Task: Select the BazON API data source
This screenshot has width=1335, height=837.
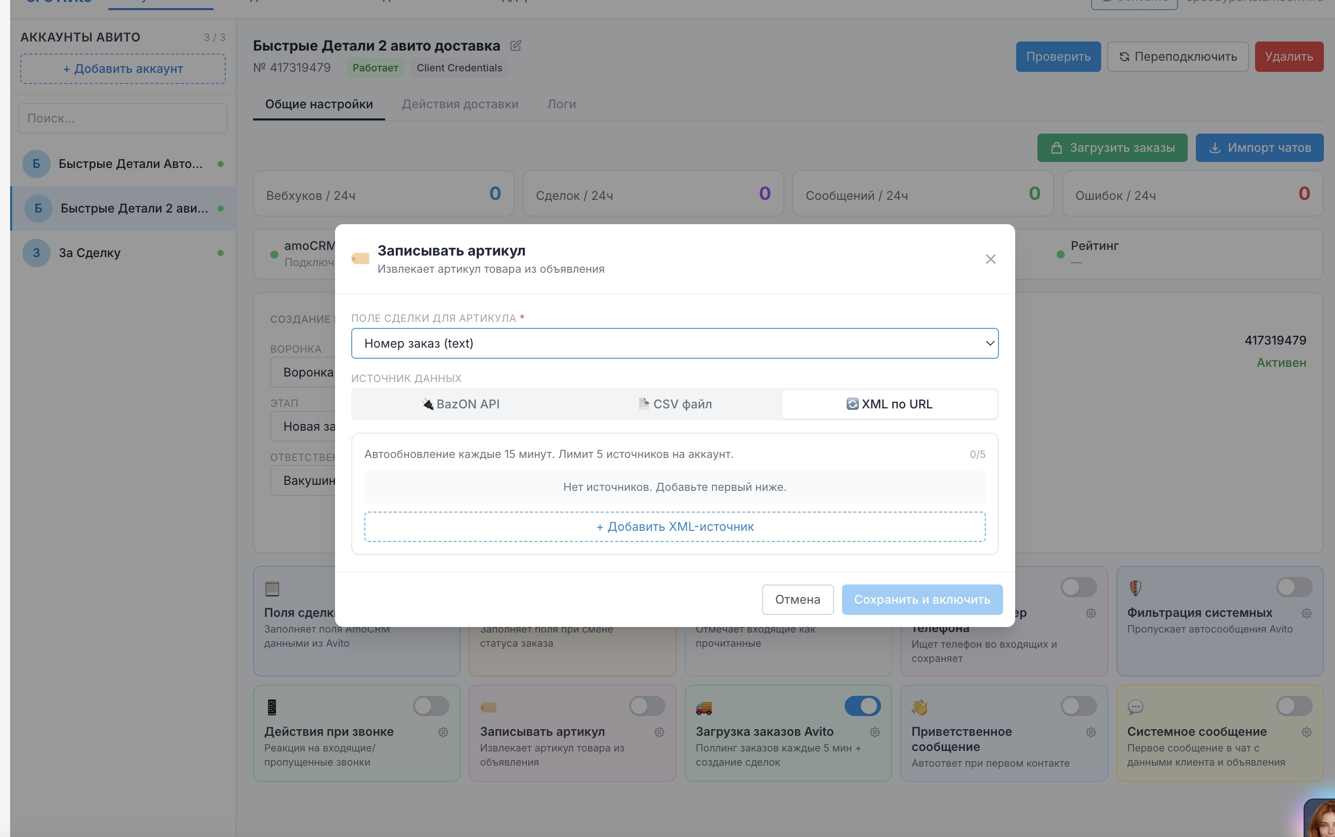Action: [x=460, y=404]
